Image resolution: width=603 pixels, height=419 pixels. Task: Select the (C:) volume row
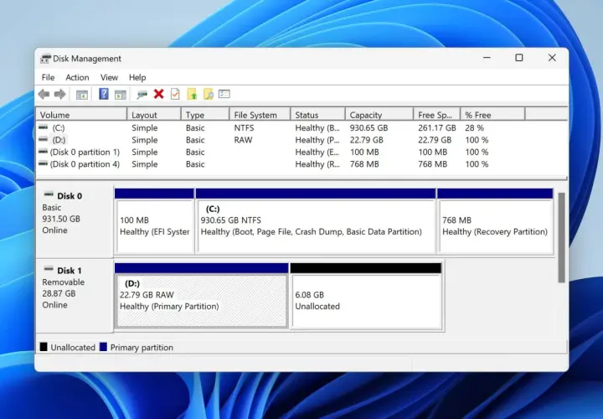pyautogui.click(x=301, y=127)
